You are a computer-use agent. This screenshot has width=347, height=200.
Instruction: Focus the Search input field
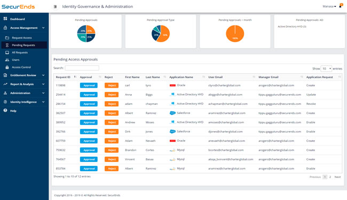[x=82, y=68]
